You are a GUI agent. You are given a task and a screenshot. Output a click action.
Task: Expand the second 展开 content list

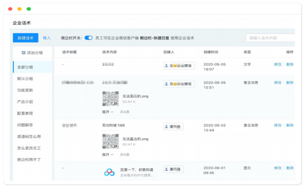pyautogui.click(x=108, y=154)
